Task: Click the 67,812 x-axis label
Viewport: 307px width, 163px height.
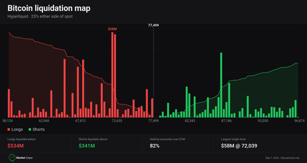Action: (x=80, y=121)
